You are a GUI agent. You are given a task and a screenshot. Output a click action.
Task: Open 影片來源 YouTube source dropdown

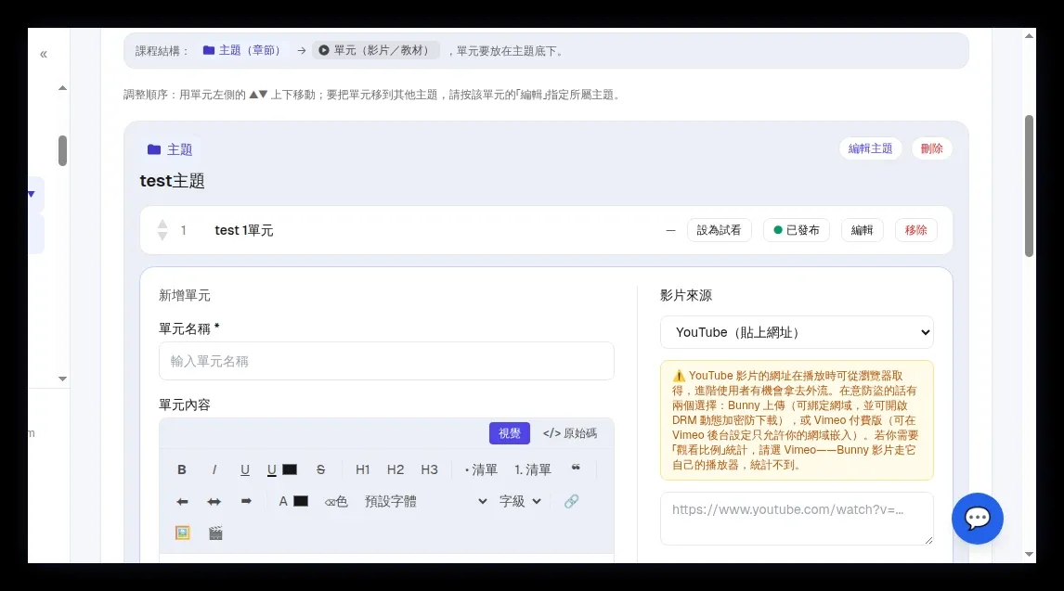(x=797, y=332)
